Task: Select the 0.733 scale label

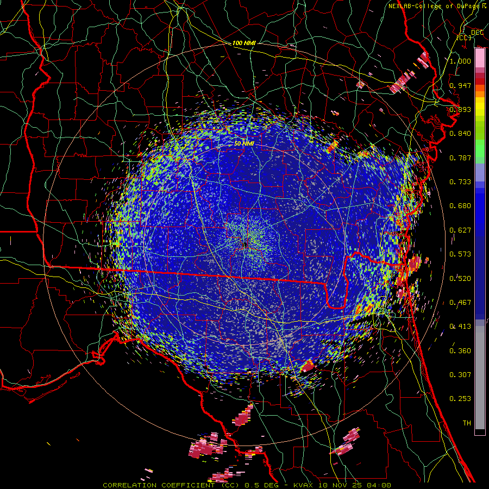Action: [x=460, y=182]
